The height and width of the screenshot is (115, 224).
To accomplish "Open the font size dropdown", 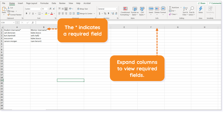I will click(x=48, y=9).
